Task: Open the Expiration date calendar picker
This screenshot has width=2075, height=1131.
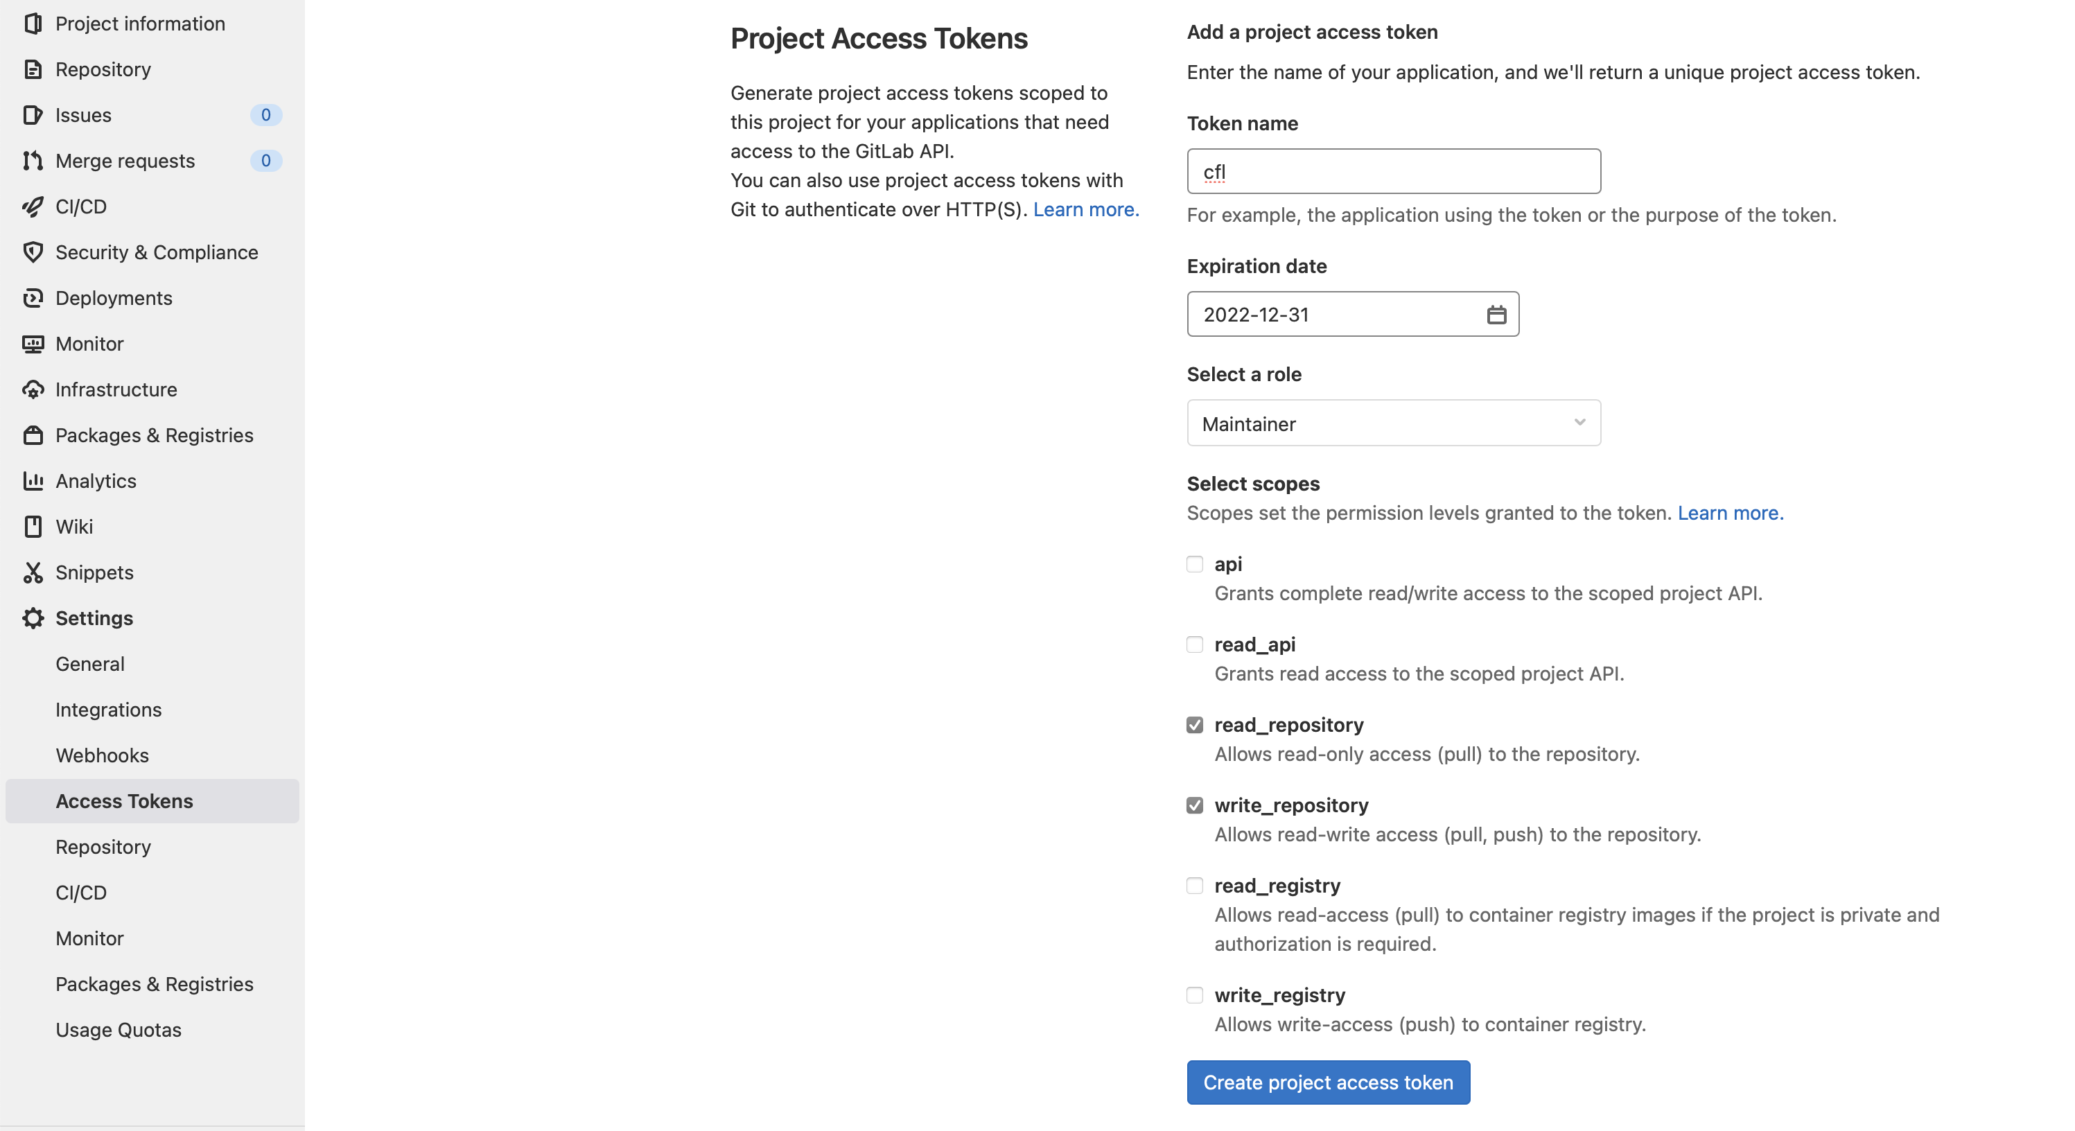Action: 1497,313
